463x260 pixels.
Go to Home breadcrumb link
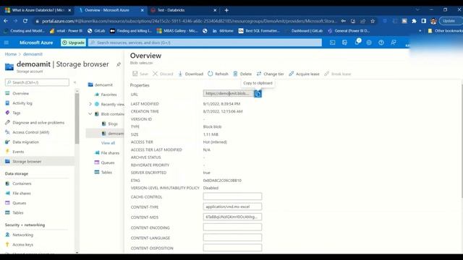11,54
